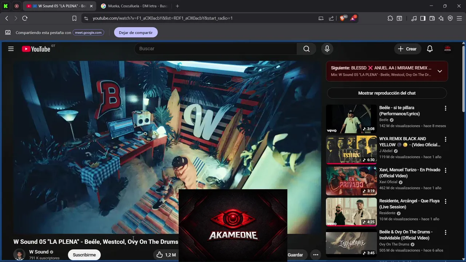The image size is (466, 262).
Task: Go to the J Abdiel channel name
Action: 386,151
